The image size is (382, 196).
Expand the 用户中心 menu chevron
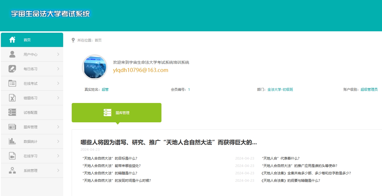coord(58,54)
